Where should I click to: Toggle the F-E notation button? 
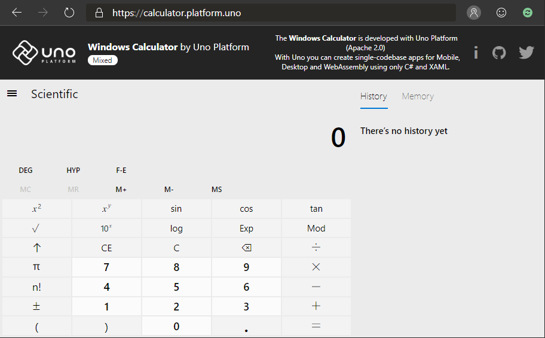point(121,170)
